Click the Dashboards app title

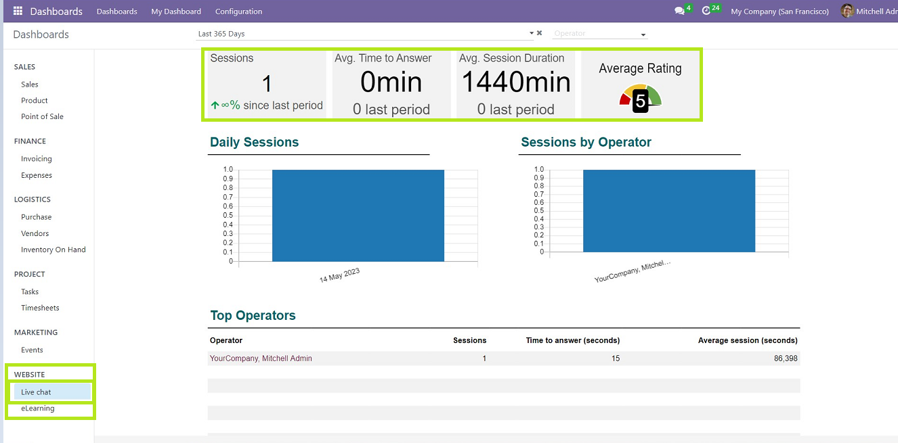pos(56,11)
